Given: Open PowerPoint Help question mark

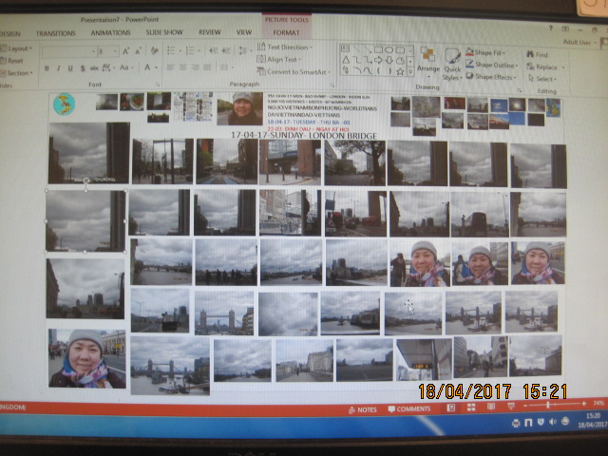Looking at the screenshot, I should [551, 28].
